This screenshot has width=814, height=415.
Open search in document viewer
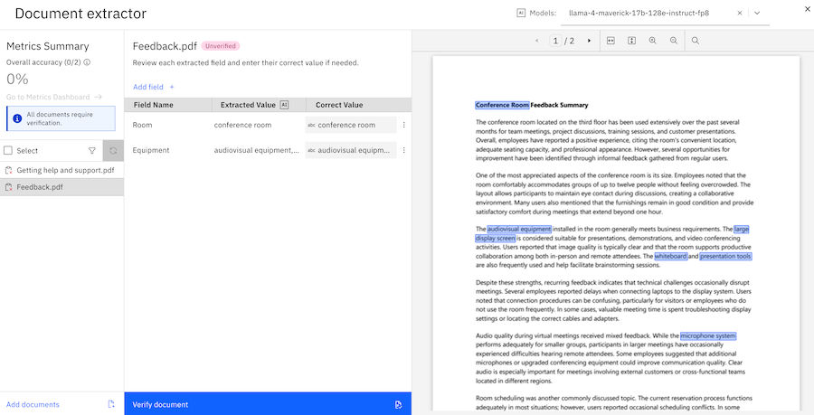click(x=696, y=41)
